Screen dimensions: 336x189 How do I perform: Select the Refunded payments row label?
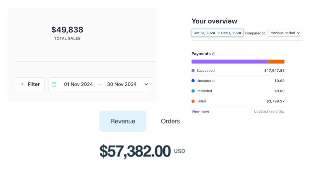click(x=204, y=91)
